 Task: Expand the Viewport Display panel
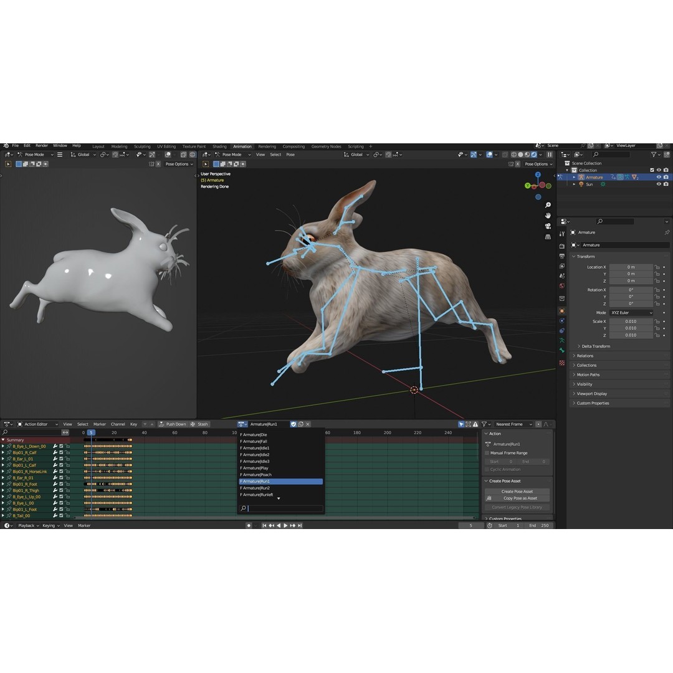tap(591, 394)
